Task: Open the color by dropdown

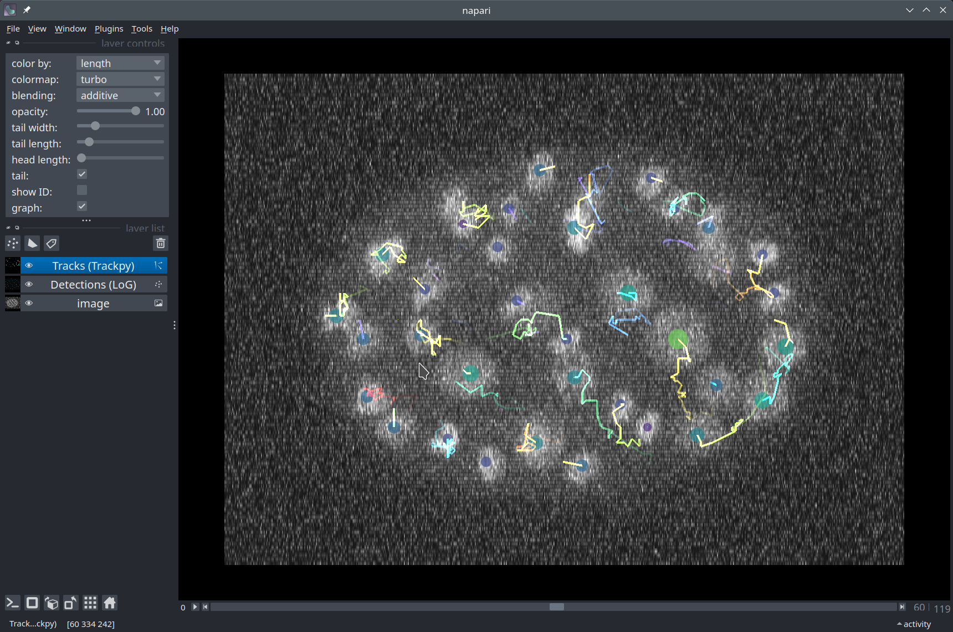Action: (120, 63)
